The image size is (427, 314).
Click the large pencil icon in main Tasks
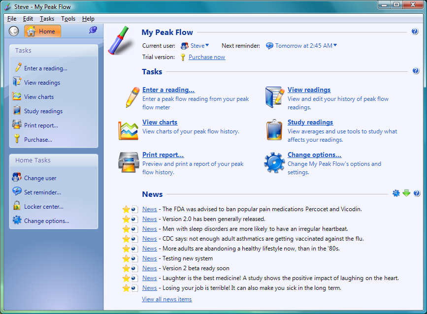(x=132, y=97)
